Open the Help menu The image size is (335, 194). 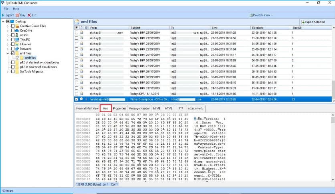pos(16,9)
